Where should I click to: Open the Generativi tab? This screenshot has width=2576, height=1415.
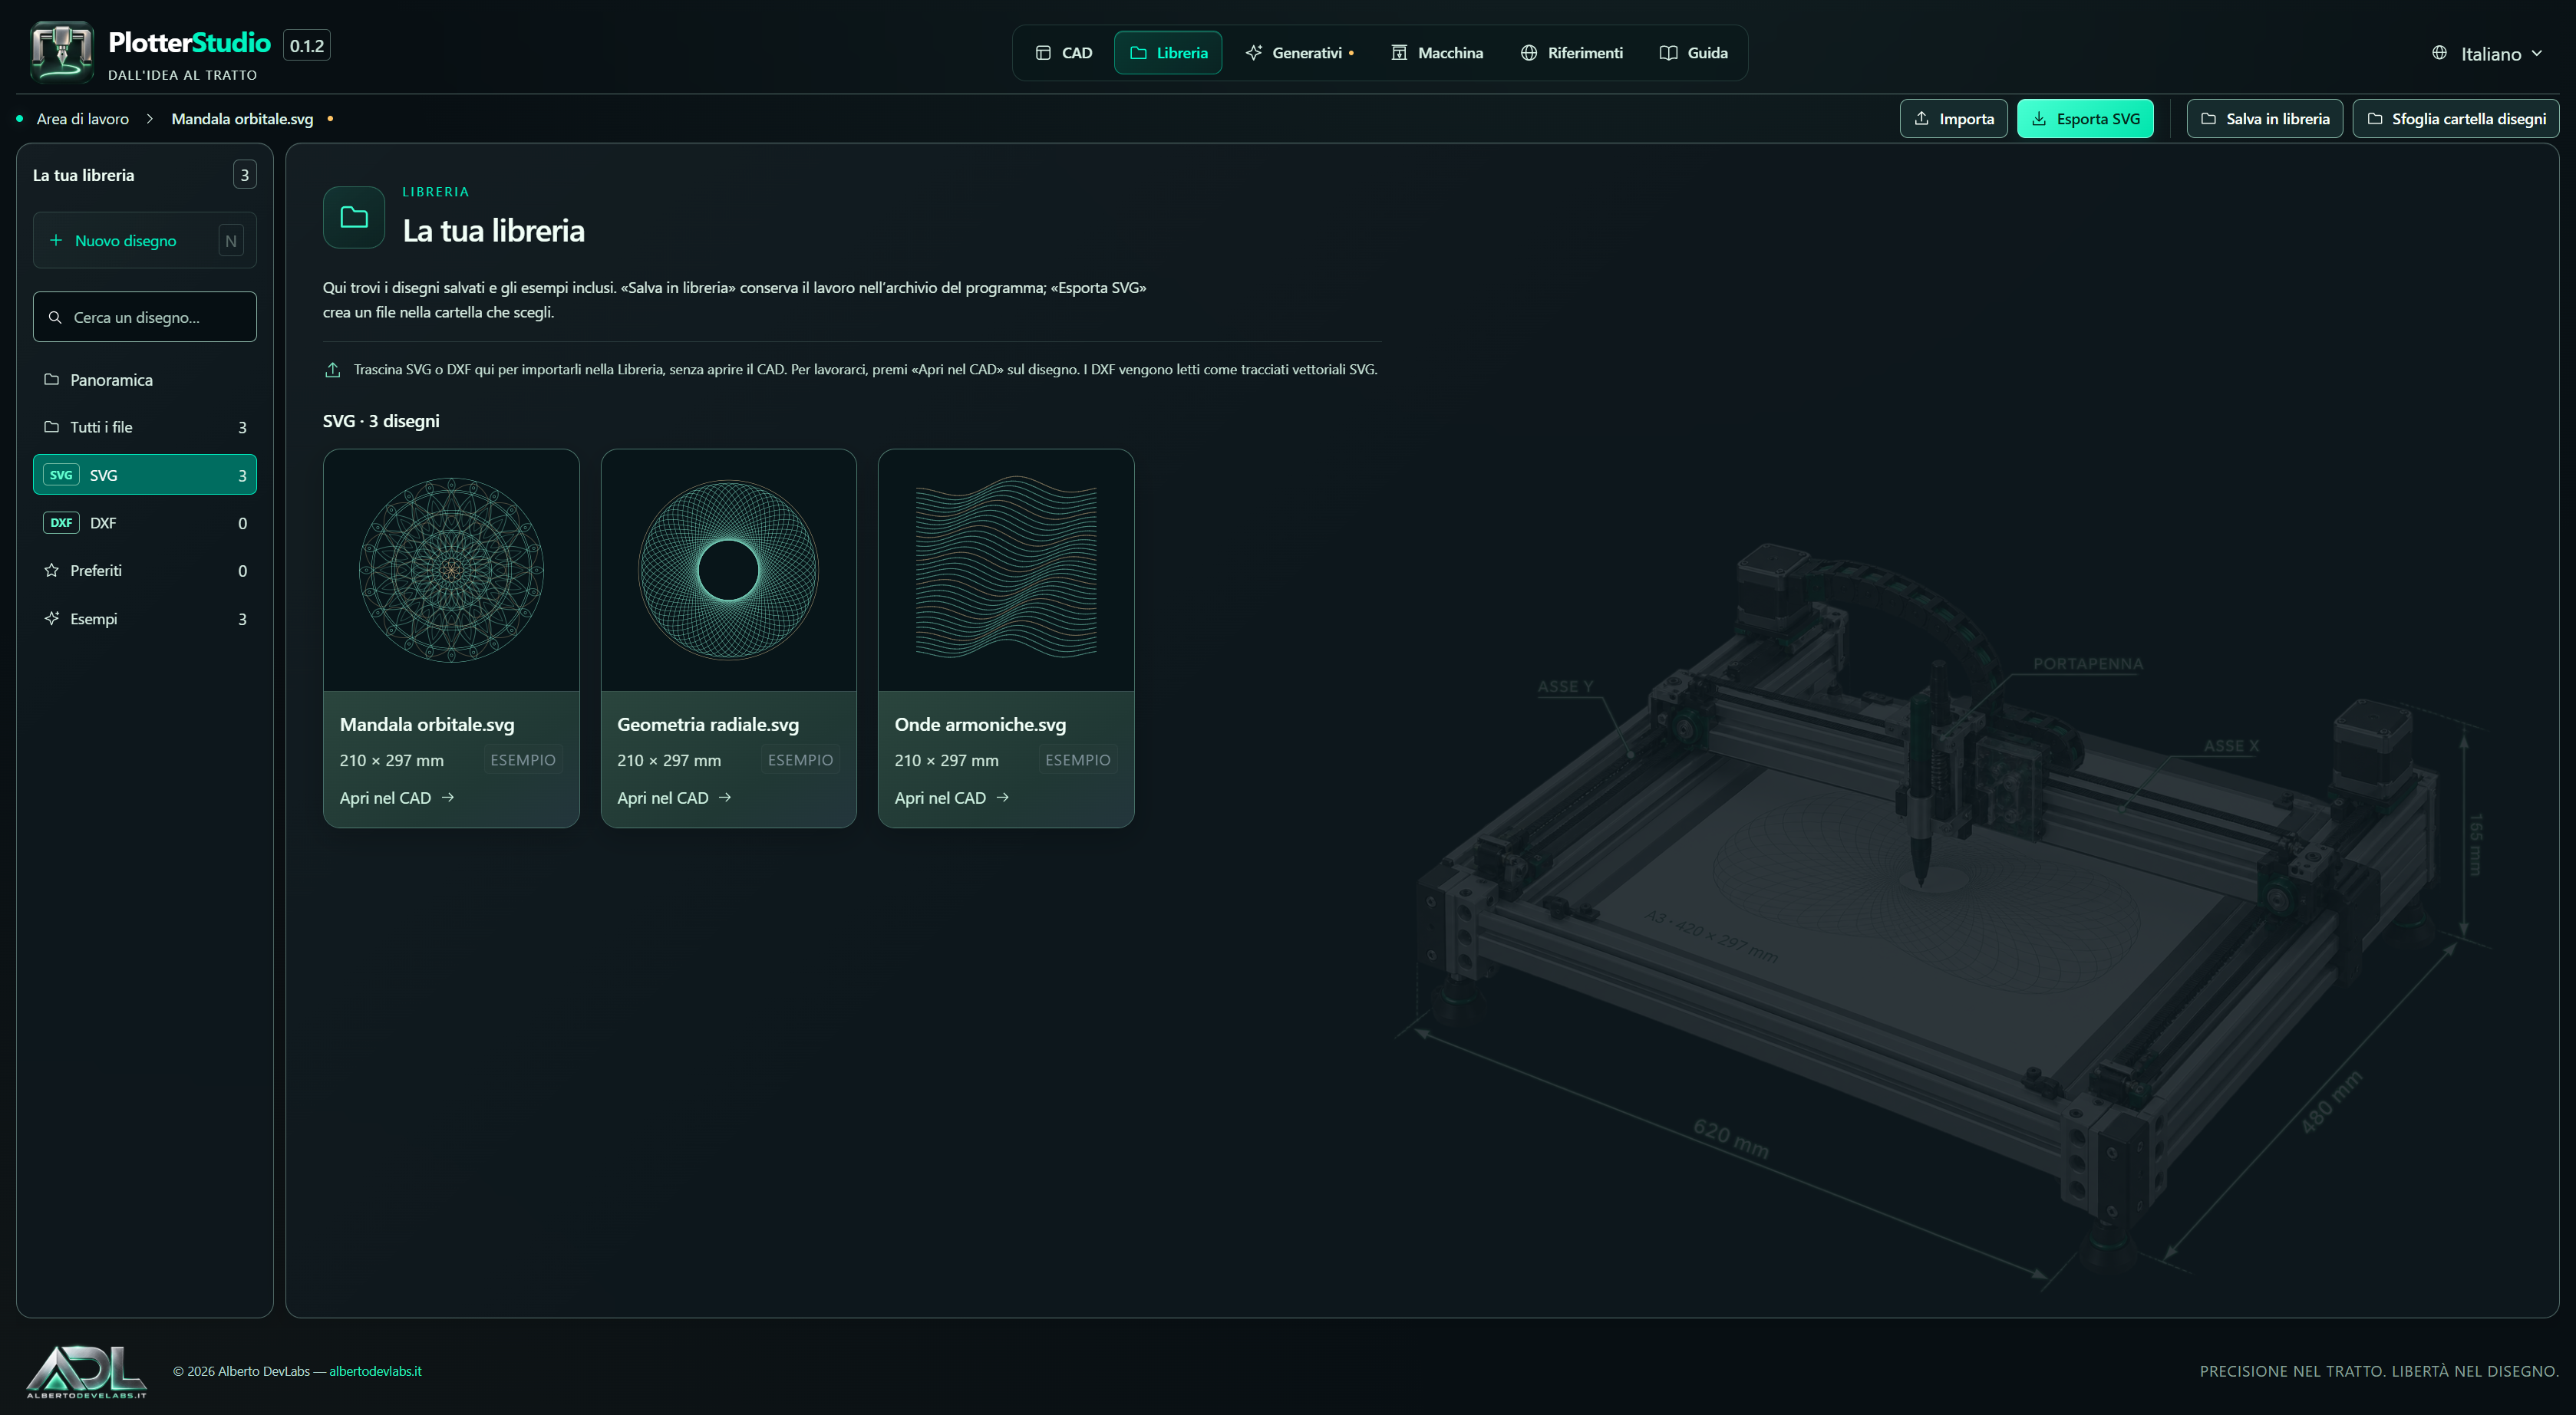click(1299, 53)
